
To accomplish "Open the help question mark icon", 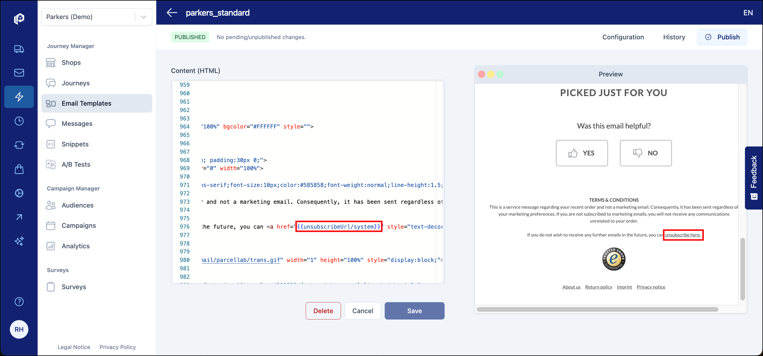I will [19, 302].
